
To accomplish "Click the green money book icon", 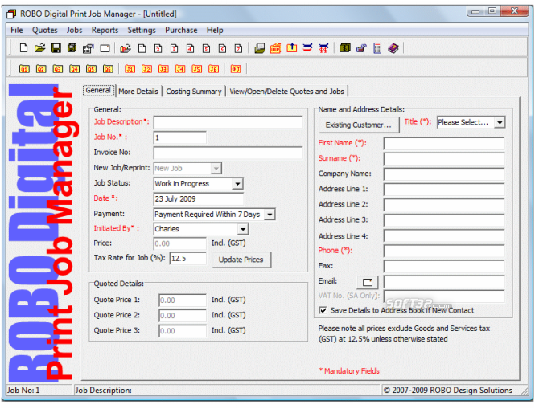I will [344, 48].
